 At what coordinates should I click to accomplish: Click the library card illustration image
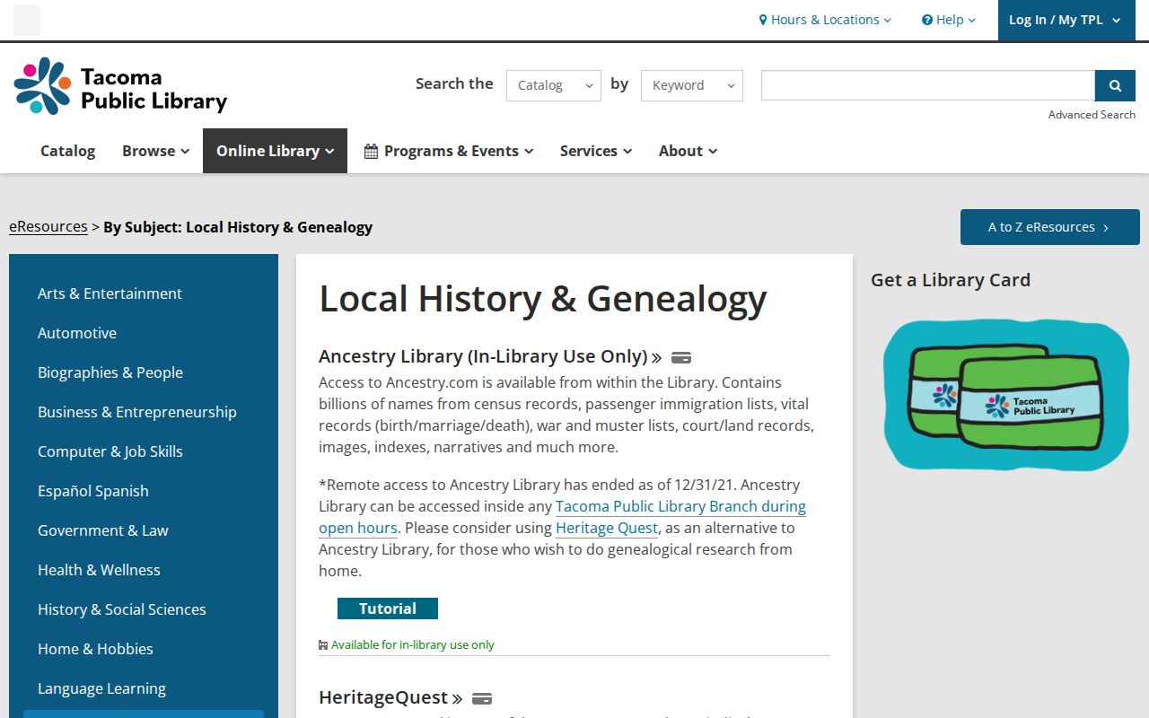[x=1005, y=395]
